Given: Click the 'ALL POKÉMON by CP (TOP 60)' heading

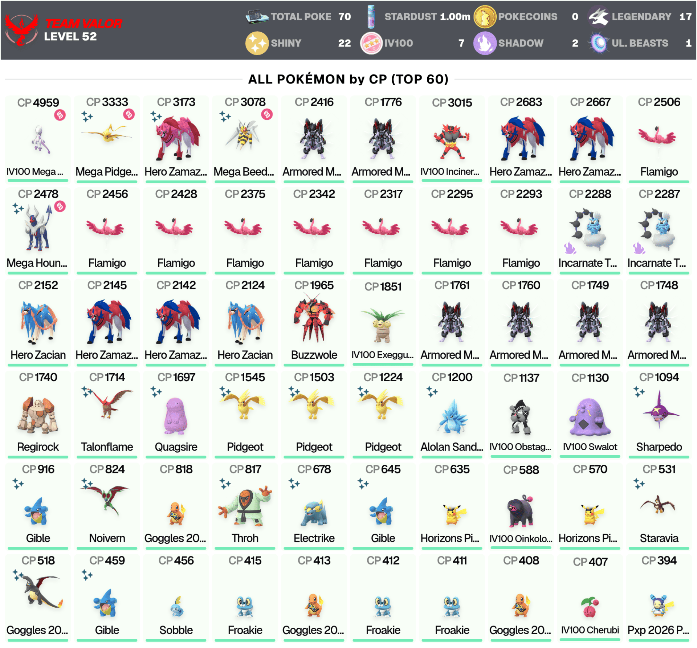Looking at the screenshot, I should 348,79.
